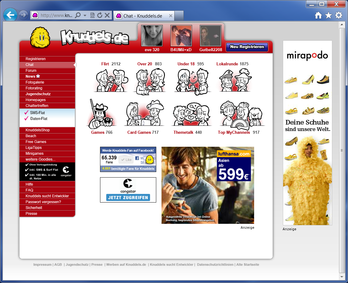Open Free Games in the sidebar

click(47, 142)
